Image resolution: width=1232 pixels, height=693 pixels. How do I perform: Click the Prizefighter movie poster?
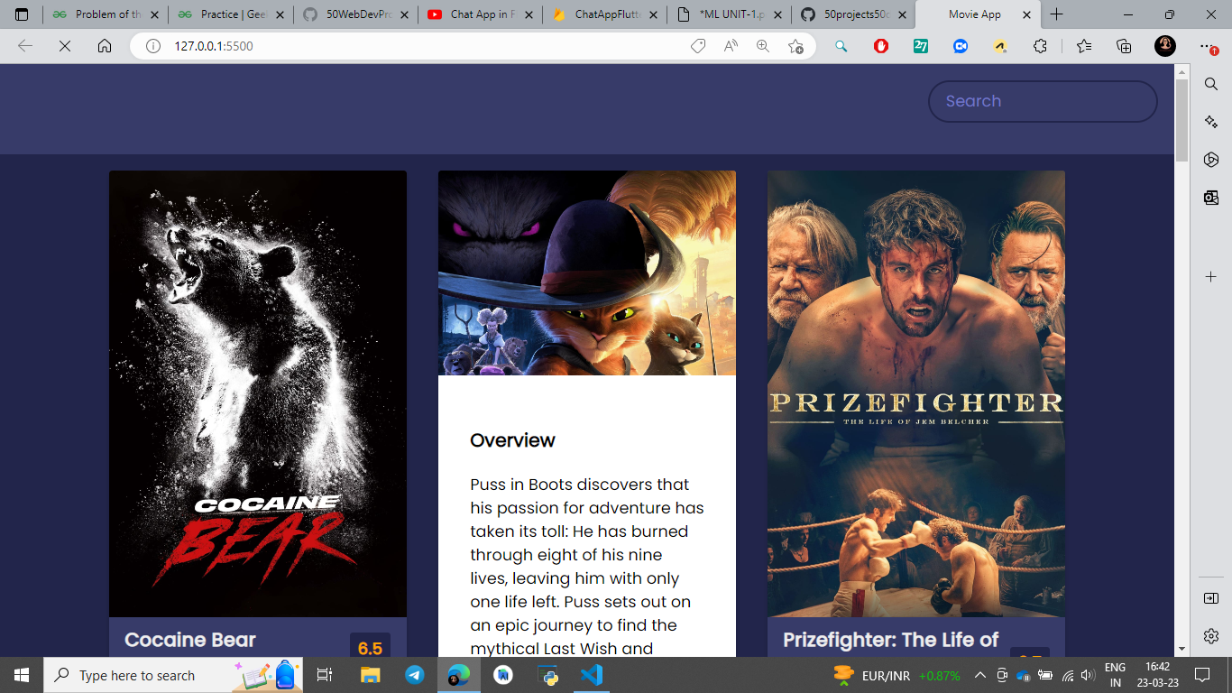(x=916, y=394)
